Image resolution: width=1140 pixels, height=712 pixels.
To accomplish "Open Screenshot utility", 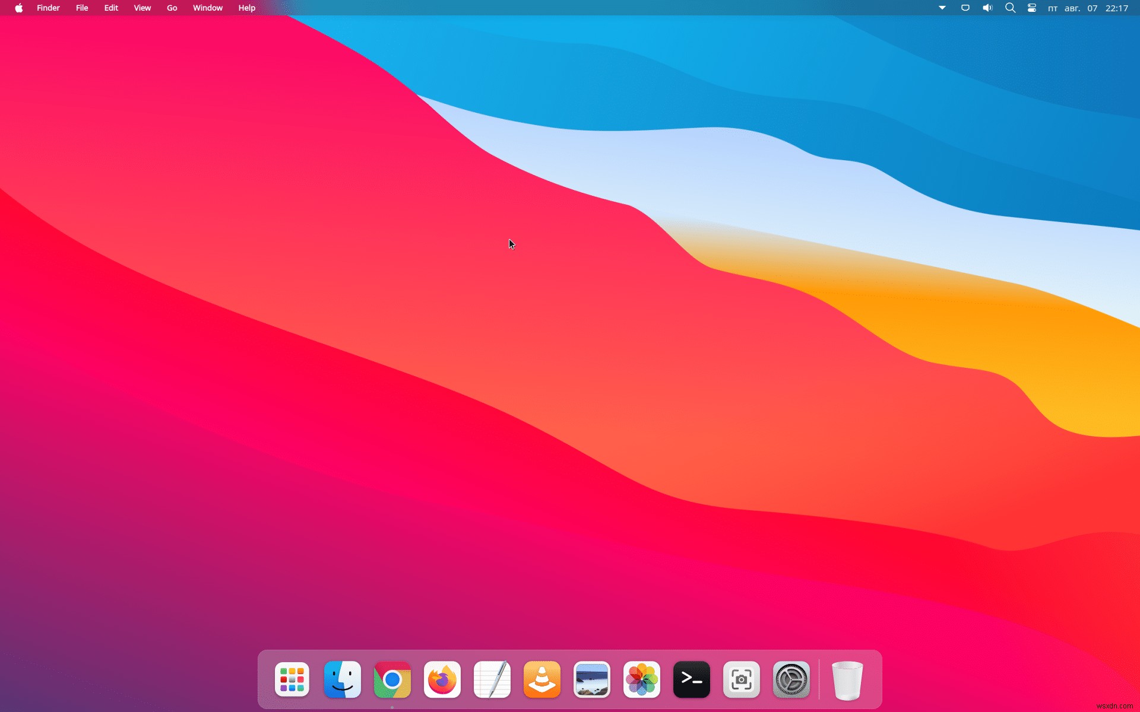I will [x=740, y=679].
